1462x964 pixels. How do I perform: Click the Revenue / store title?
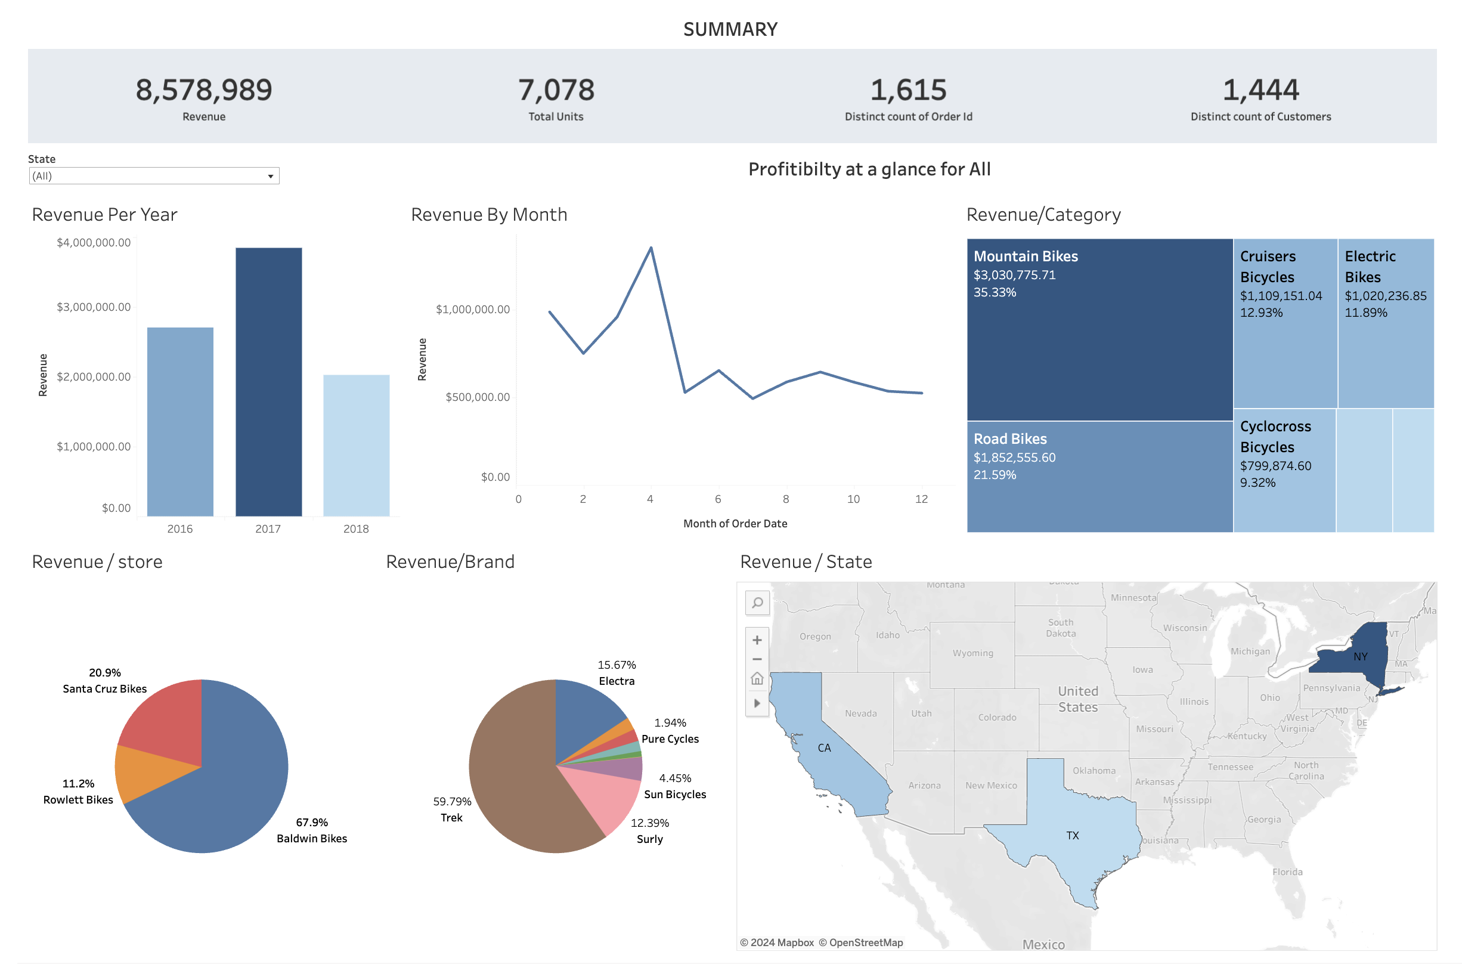pos(97,562)
